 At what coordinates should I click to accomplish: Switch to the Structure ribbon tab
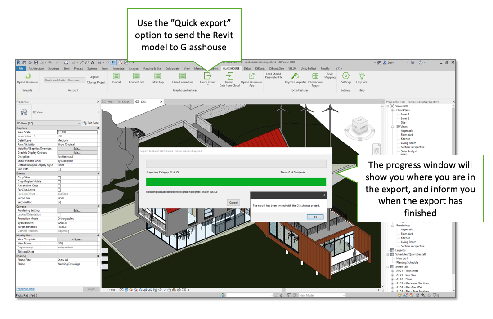click(x=54, y=68)
